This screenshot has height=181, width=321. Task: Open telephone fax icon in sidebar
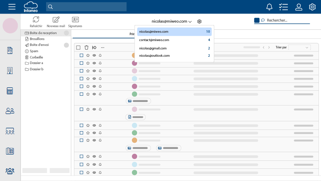point(10,151)
